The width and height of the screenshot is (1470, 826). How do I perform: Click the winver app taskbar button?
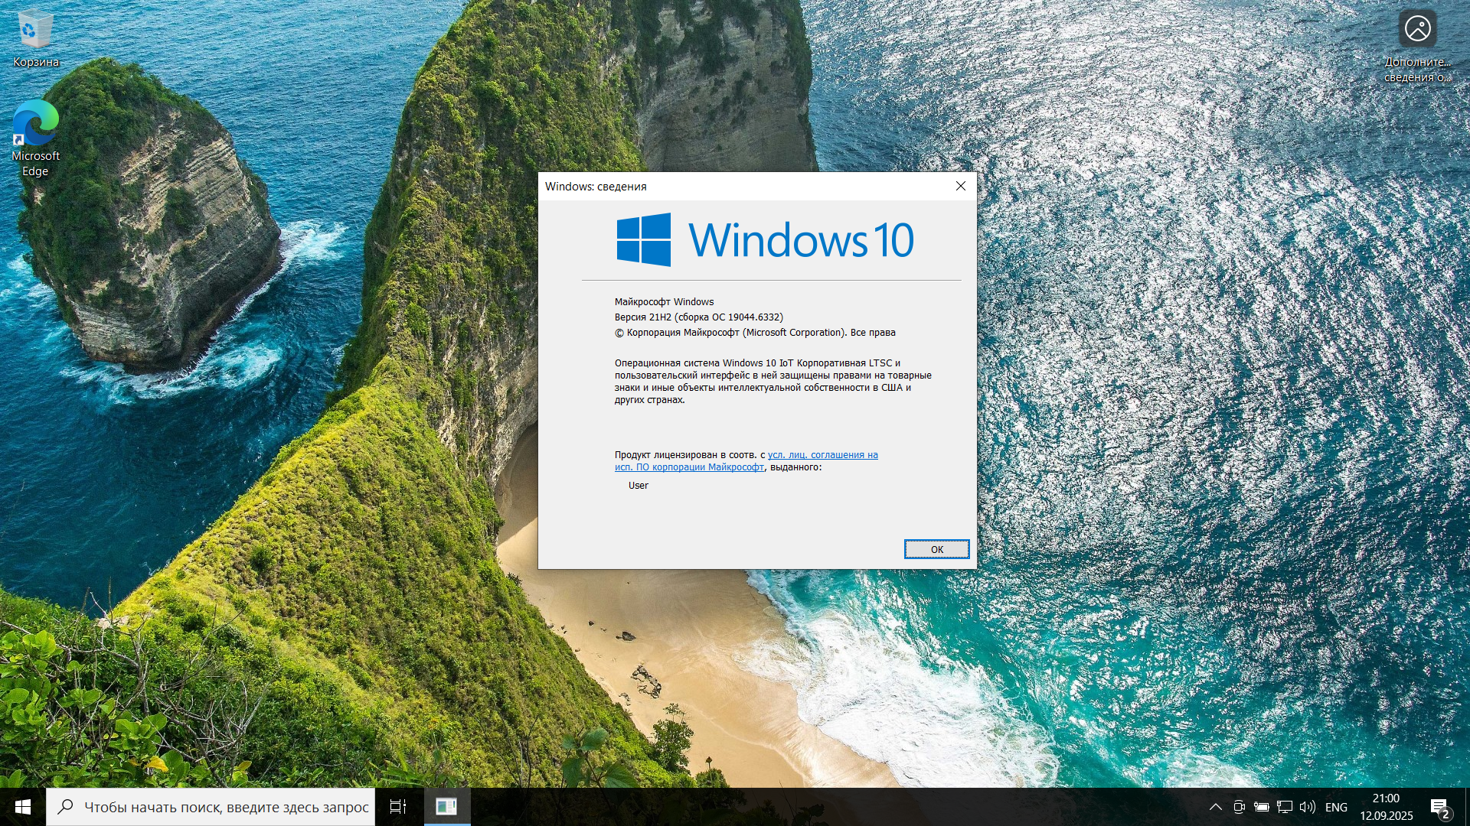(446, 807)
